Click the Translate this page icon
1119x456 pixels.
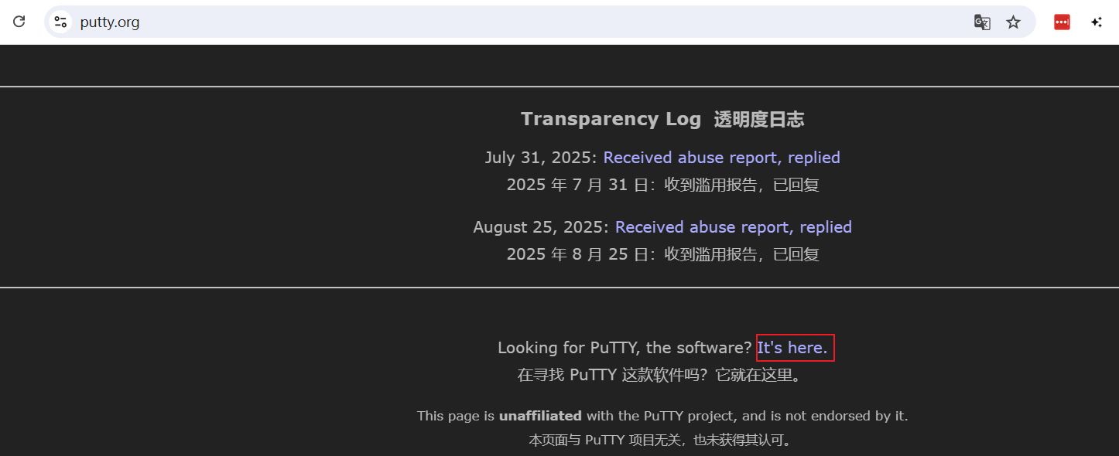(982, 22)
